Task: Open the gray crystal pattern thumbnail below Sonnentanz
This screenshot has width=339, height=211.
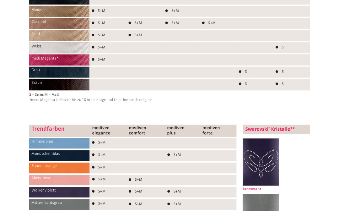Action: click(x=261, y=202)
